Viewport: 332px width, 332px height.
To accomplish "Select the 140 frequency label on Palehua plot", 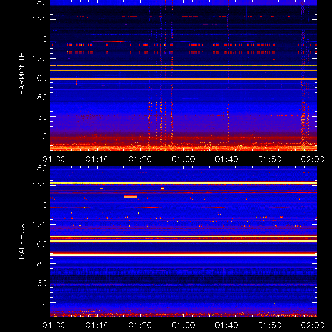I will (x=39, y=205).
